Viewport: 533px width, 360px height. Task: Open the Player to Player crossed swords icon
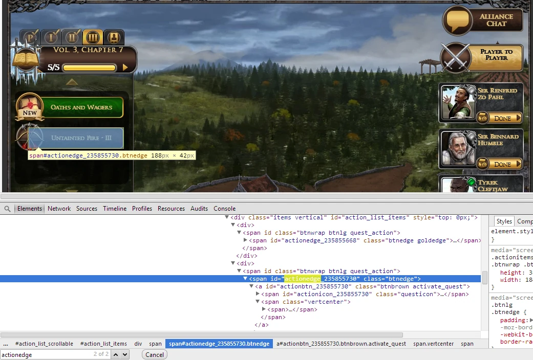tap(456, 57)
